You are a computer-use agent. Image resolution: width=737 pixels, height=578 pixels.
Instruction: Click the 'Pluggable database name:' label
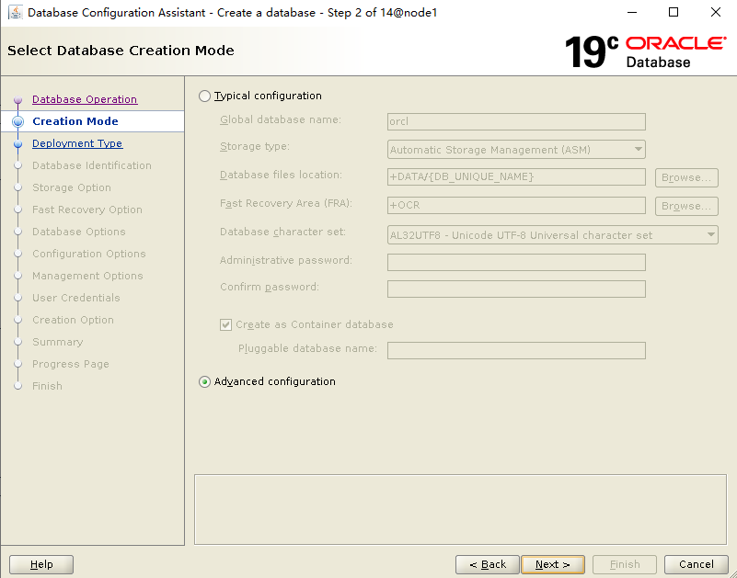pos(307,348)
